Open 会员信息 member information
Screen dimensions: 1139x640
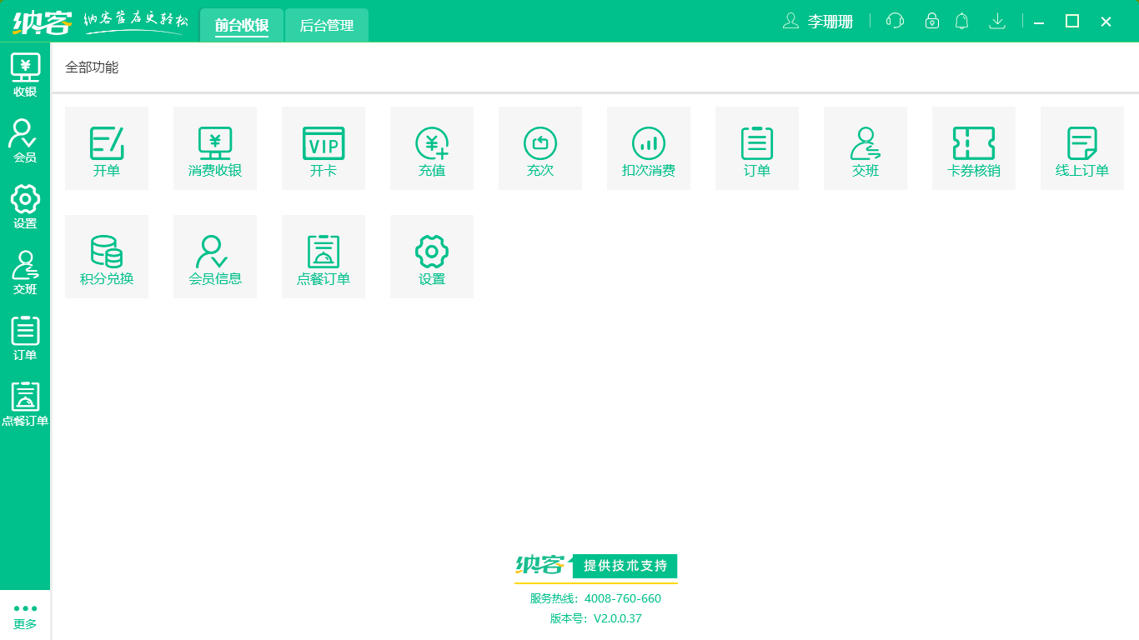click(215, 256)
